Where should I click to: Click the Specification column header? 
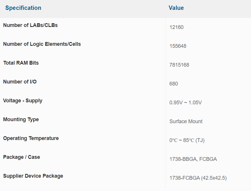coord(23,8)
